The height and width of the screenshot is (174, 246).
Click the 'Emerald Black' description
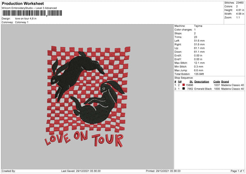pos(203,89)
